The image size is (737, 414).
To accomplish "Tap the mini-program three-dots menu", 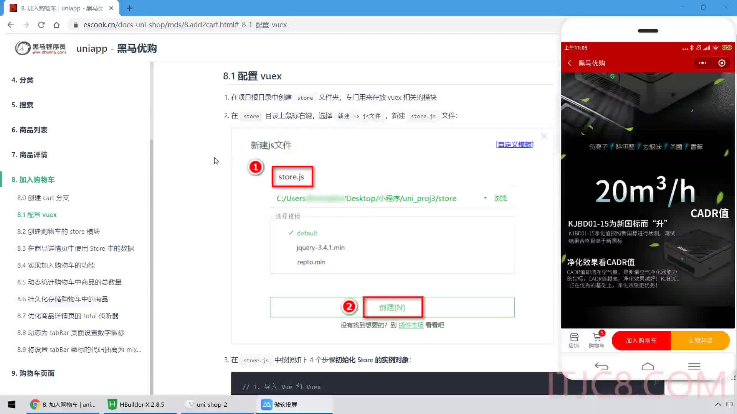I will pyautogui.click(x=702, y=63).
